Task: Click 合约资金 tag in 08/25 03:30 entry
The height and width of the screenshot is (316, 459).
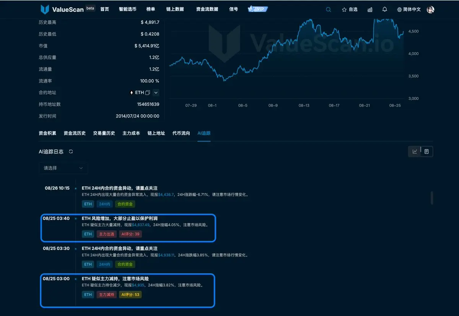Action: point(125,264)
